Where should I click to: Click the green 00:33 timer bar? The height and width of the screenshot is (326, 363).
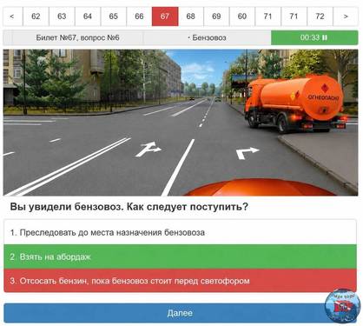[x=314, y=37]
